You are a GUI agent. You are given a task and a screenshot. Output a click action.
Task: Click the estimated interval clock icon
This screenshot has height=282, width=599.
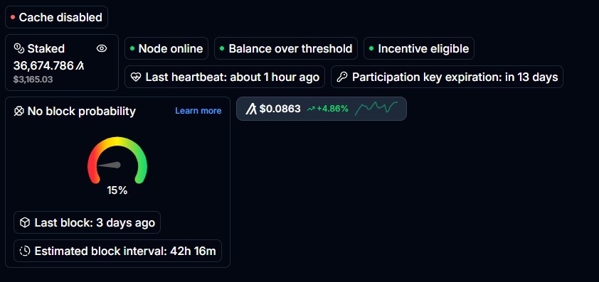click(25, 251)
